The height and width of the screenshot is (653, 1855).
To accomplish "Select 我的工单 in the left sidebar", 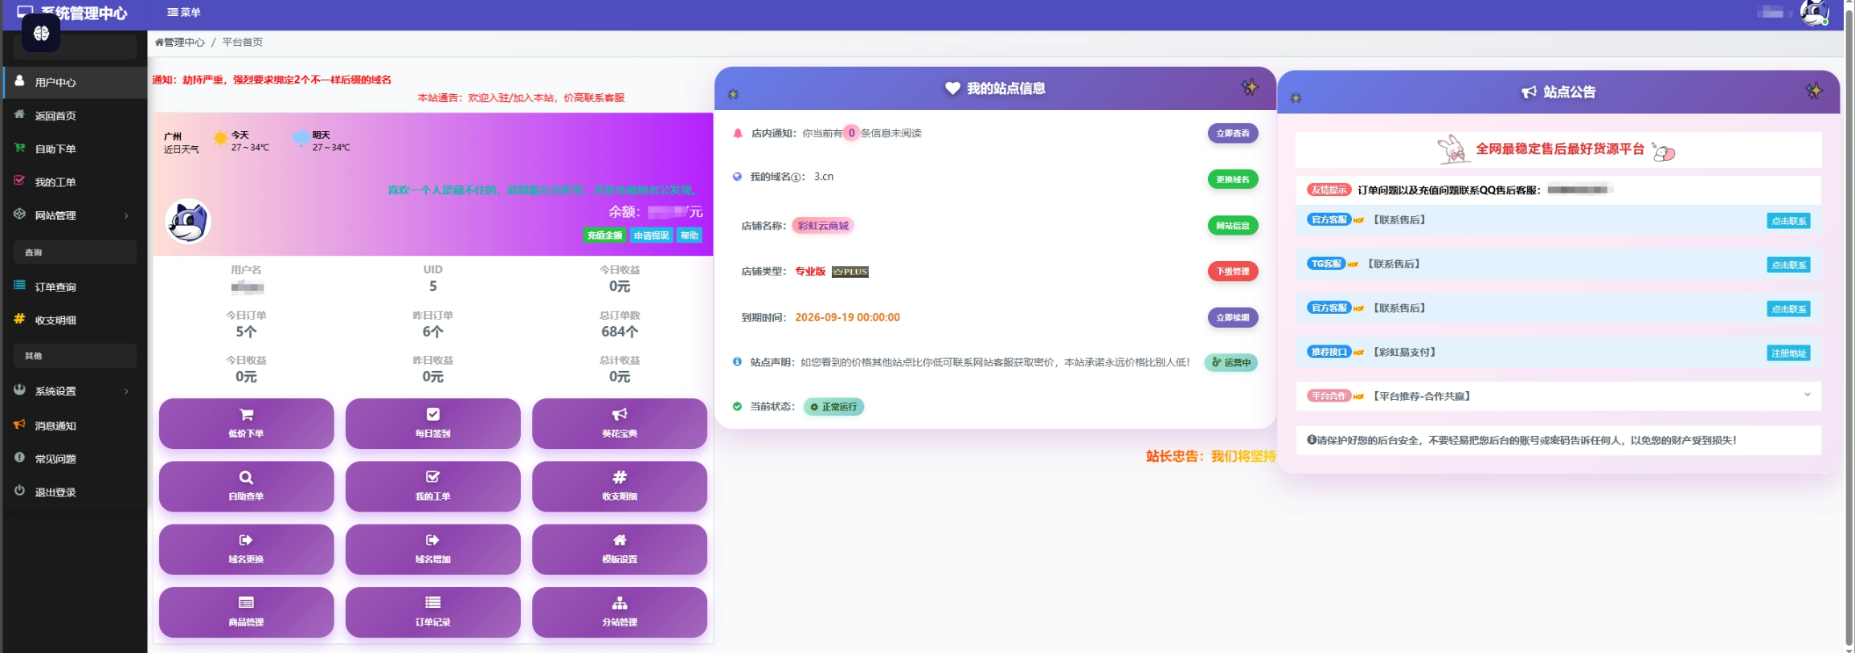I will pos(75,182).
